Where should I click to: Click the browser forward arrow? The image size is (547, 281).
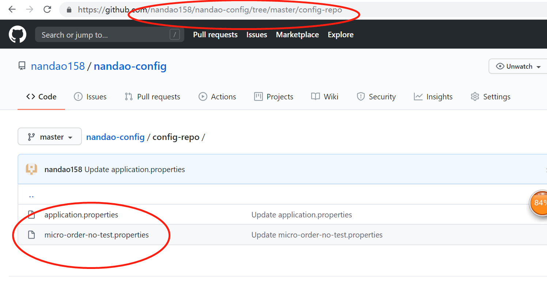(29, 10)
